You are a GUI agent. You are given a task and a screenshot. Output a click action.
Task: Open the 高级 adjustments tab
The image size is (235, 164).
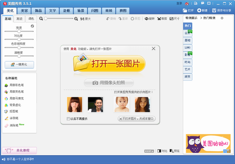pos(19,18)
